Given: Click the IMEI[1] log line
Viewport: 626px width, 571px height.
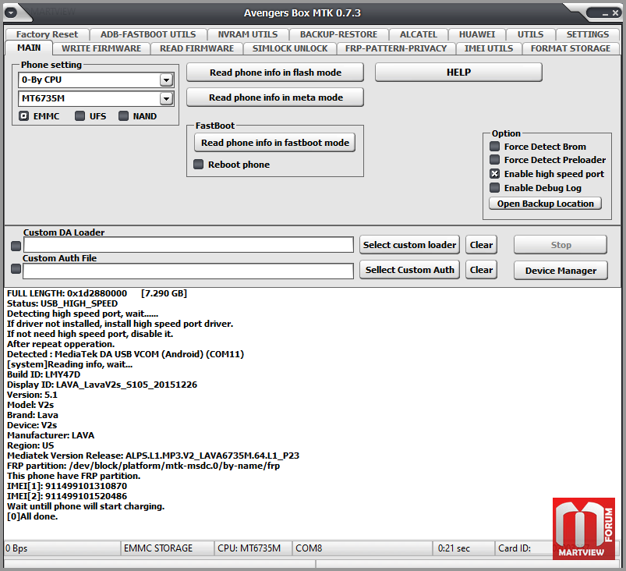Looking at the screenshot, I should pos(67,486).
